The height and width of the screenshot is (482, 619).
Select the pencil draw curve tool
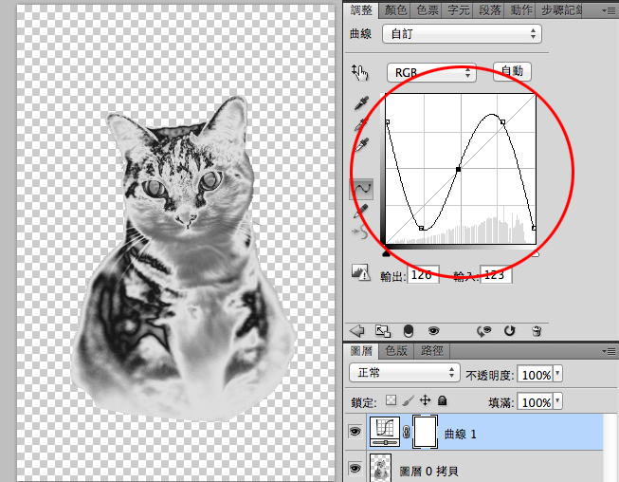(361, 211)
